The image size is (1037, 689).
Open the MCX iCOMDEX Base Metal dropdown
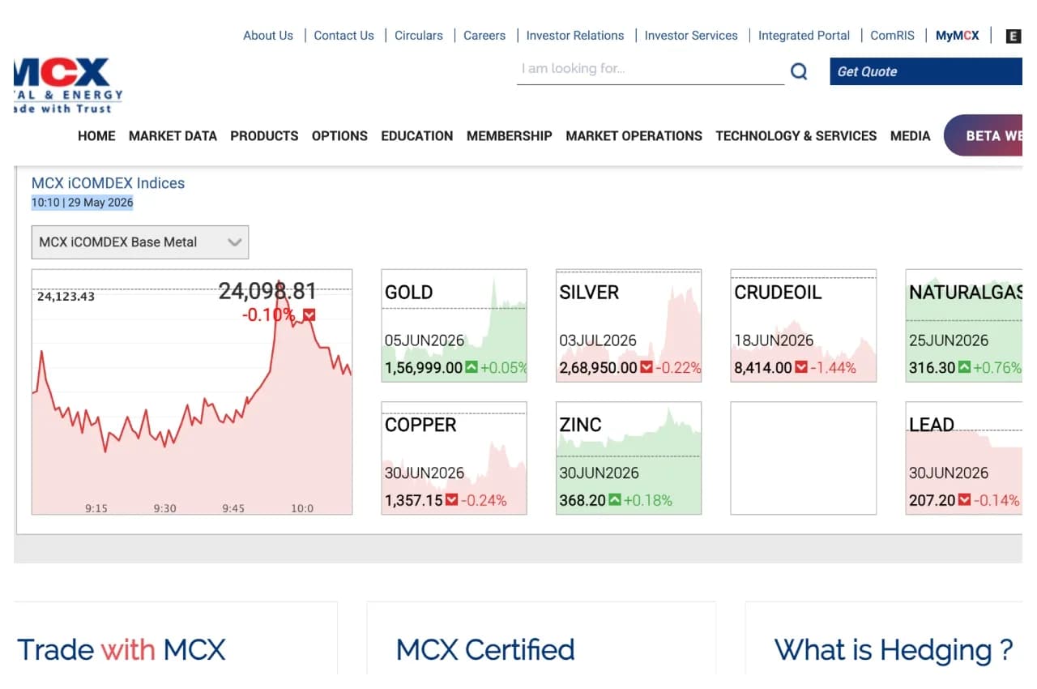[x=140, y=242]
